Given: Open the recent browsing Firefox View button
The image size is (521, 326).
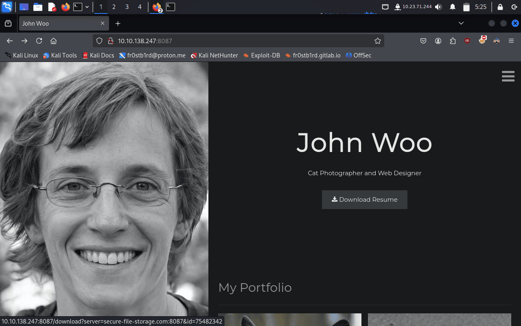Looking at the screenshot, I should pos(8,24).
